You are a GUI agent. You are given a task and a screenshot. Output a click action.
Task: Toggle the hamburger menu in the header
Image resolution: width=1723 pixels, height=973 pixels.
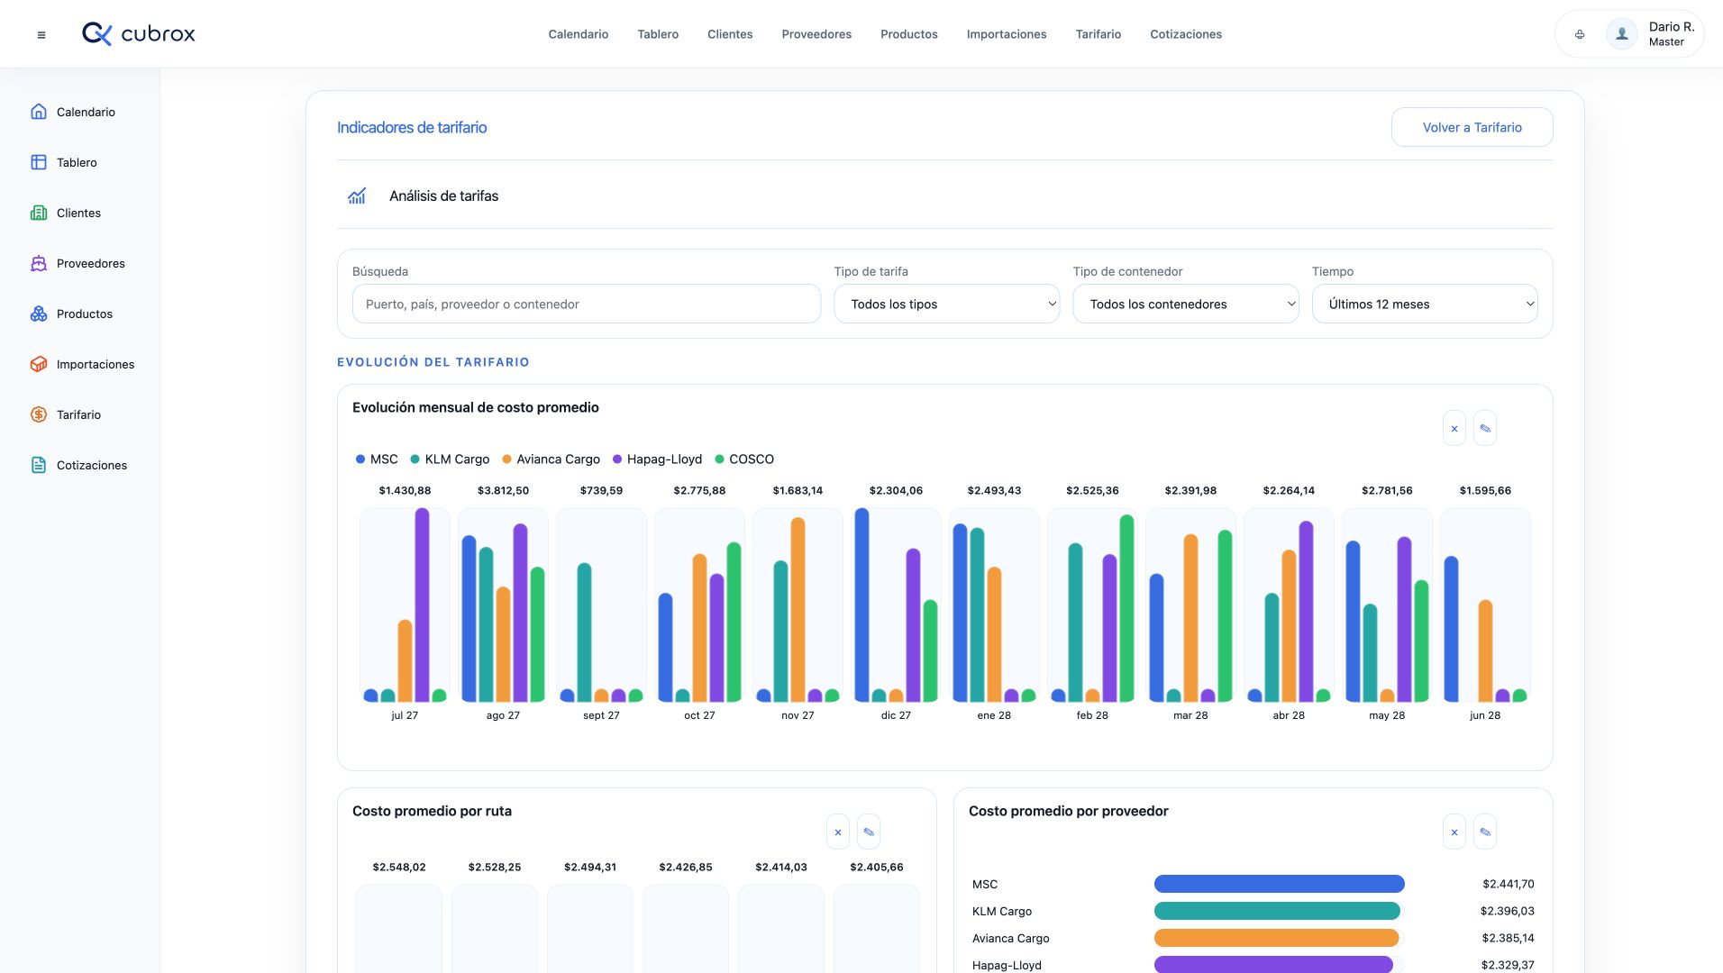click(x=41, y=35)
